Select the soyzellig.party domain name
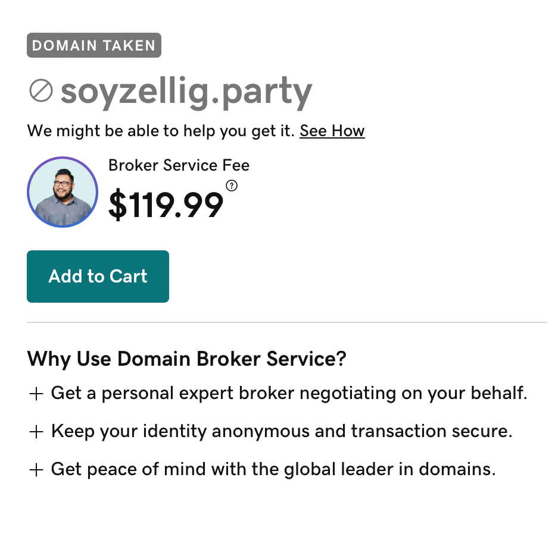The height and width of the screenshot is (534, 555). click(186, 91)
